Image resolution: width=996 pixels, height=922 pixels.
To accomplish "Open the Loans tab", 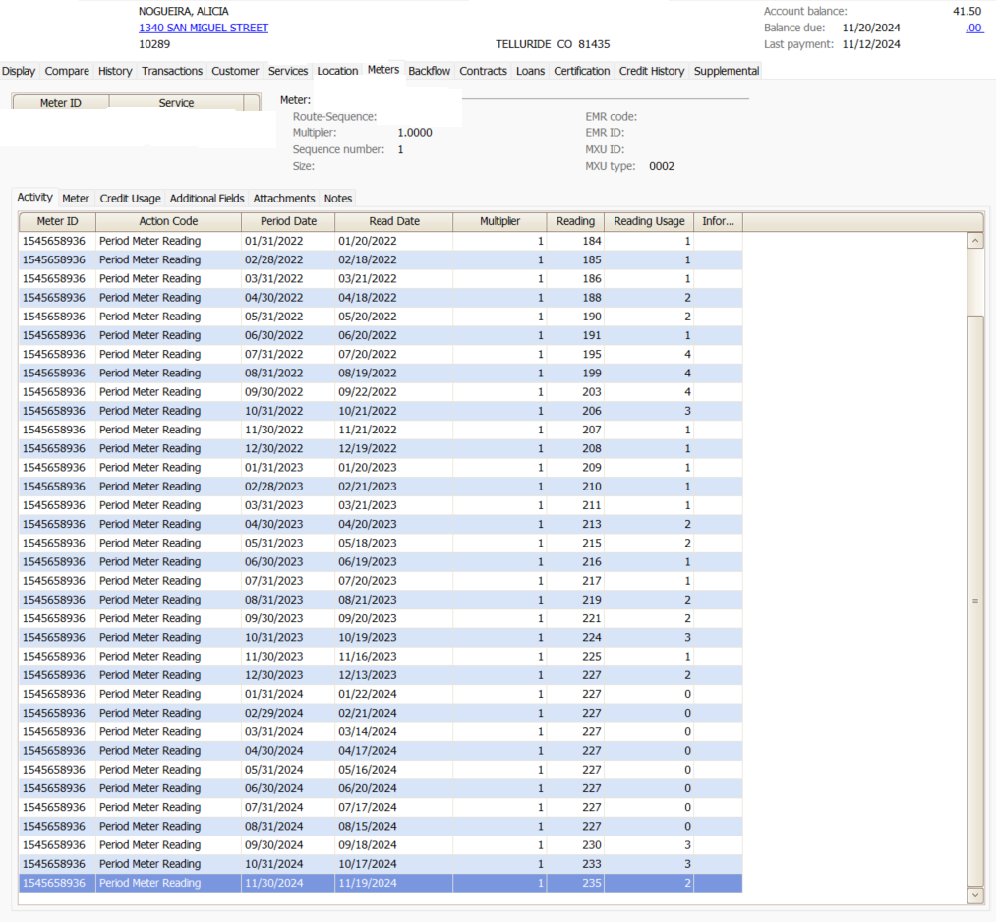I will coord(530,71).
